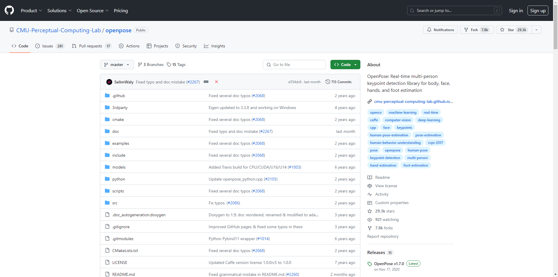Viewport: 558px width, 277px height.
Task: Switch to the Pull requests tab
Action: click(x=92, y=46)
